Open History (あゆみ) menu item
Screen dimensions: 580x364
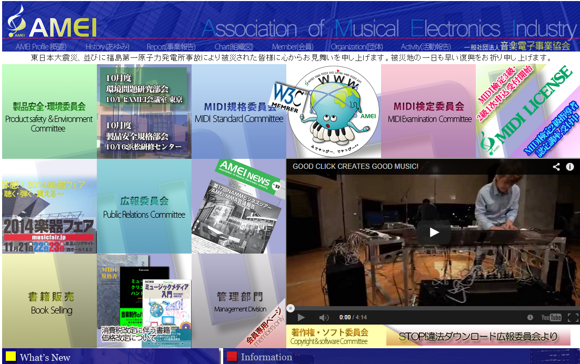click(108, 47)
